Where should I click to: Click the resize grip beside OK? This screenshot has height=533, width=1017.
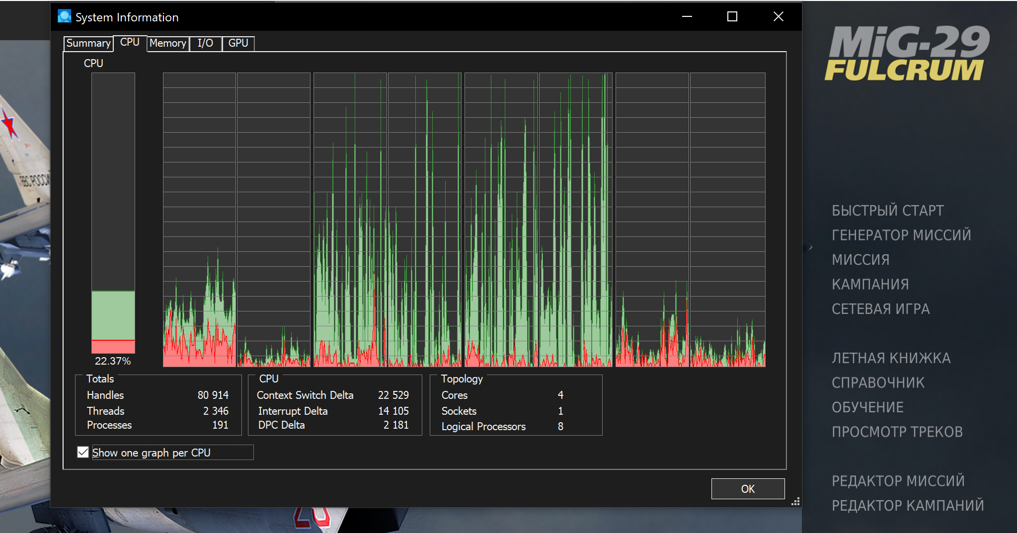(x=795, y=501)
